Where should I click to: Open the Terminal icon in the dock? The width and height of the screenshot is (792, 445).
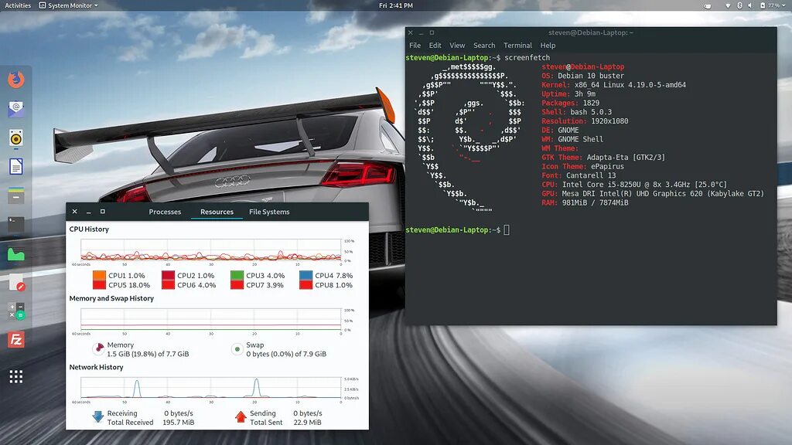coord(15,224)
